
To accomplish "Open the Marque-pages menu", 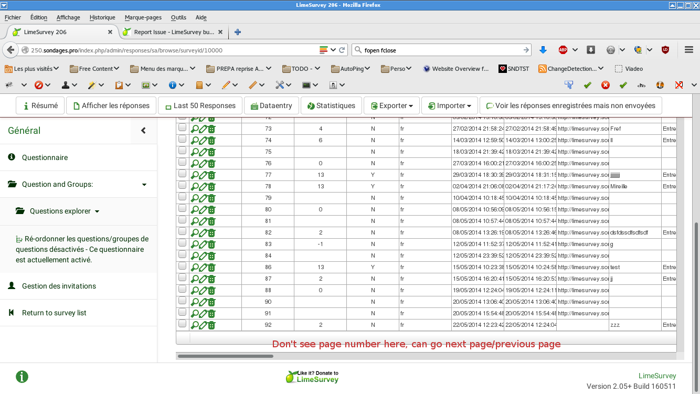I will click(x=143, y=17).
